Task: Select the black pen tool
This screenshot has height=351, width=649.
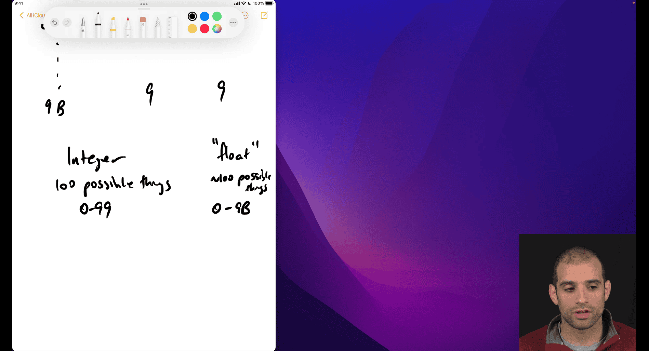Action: pyautogui.click(x=98, y=25)
